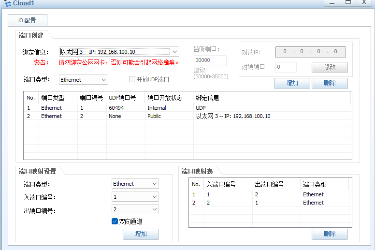375x250 pixels.
Task: Click the 删除 button under 端口映射表
Action: (330, 234)
